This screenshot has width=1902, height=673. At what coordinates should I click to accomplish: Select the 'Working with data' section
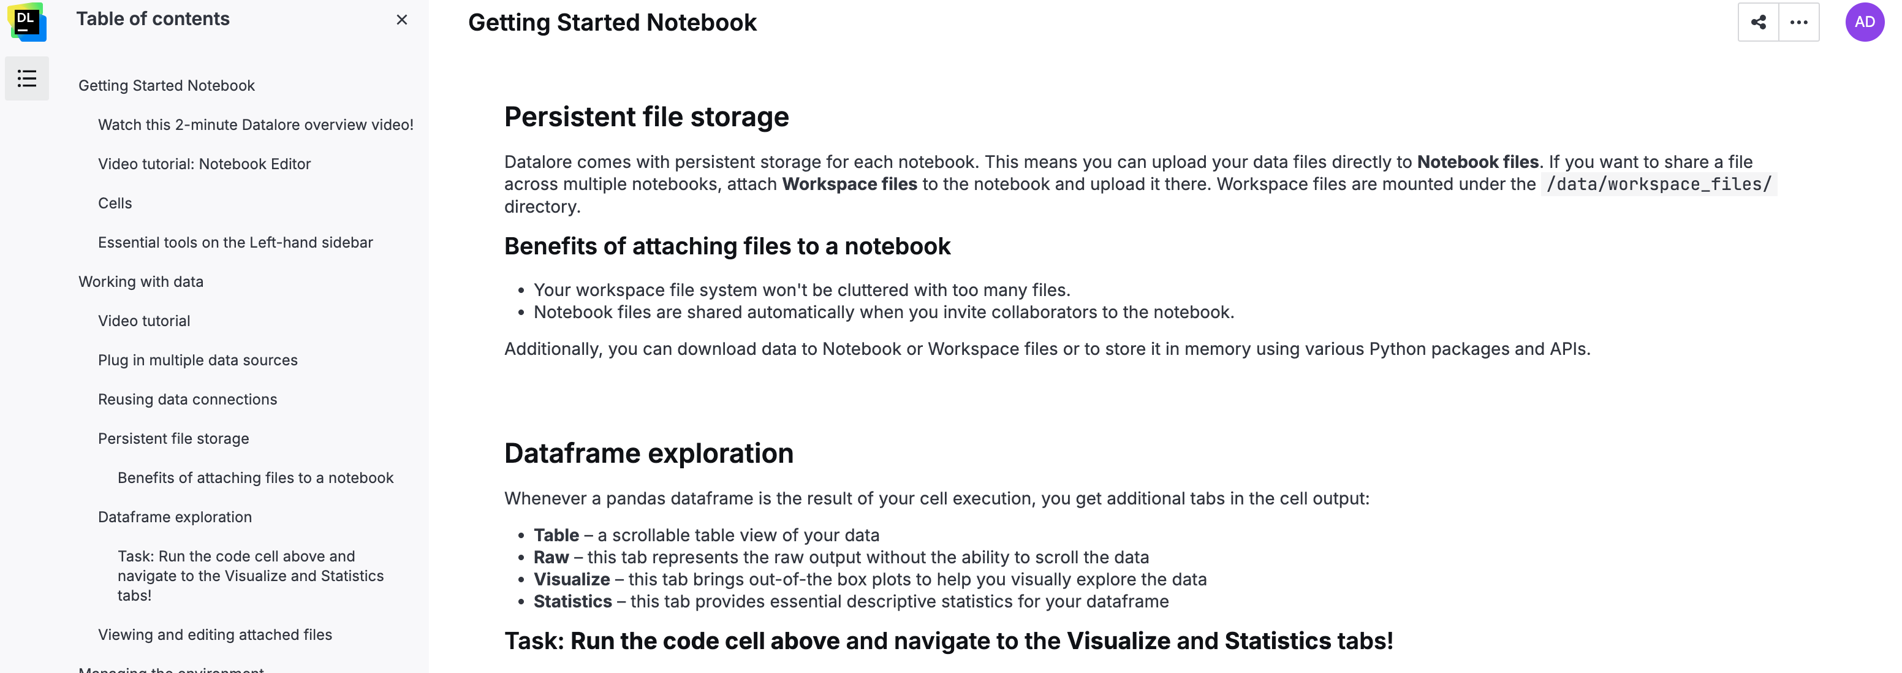[141, 281]
